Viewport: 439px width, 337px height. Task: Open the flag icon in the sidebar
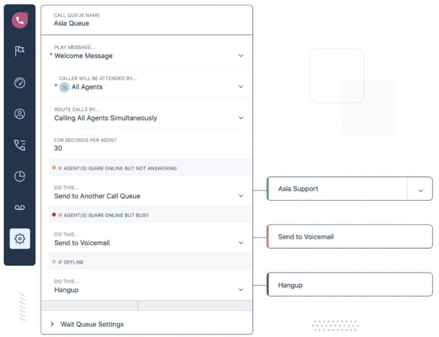click(20, 51)
